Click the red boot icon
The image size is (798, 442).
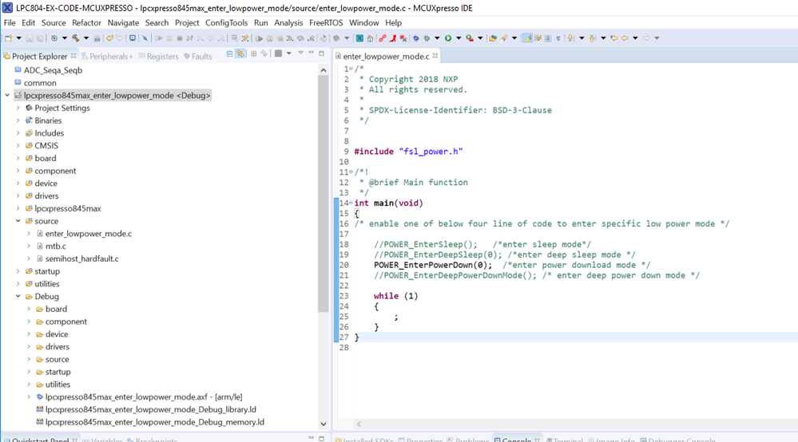click(393, 38)
